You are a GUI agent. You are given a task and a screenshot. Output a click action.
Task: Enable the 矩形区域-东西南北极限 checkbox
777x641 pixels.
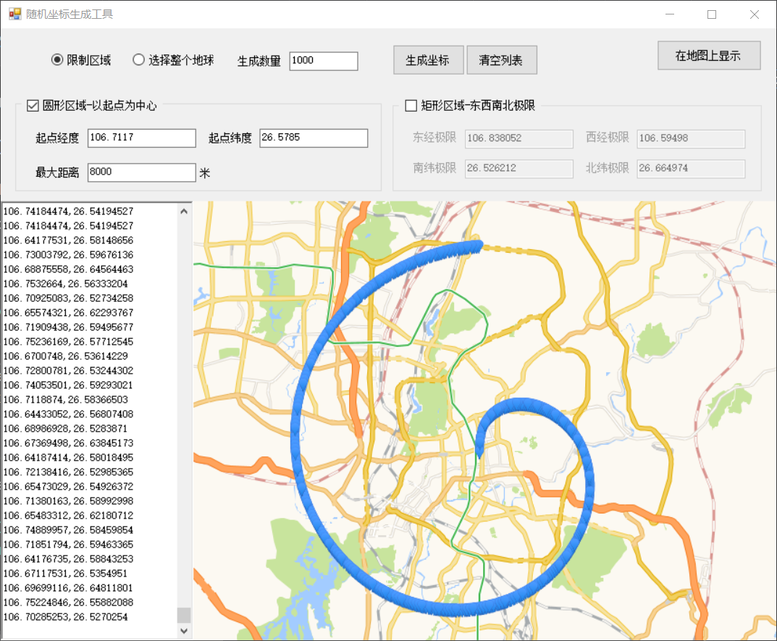click(x=411, y=105)
